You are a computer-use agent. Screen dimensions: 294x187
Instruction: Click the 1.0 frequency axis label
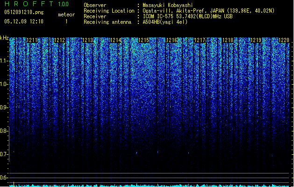point(4,84)
